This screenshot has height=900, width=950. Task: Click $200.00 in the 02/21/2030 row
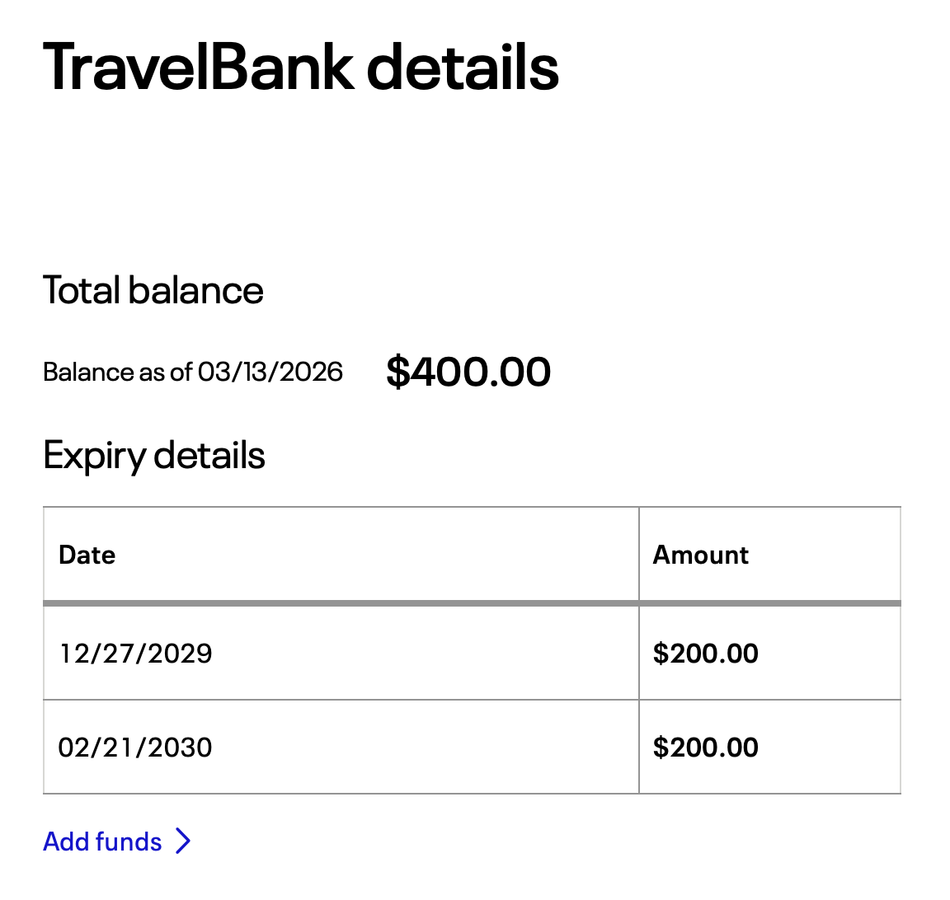coord(705,748)
